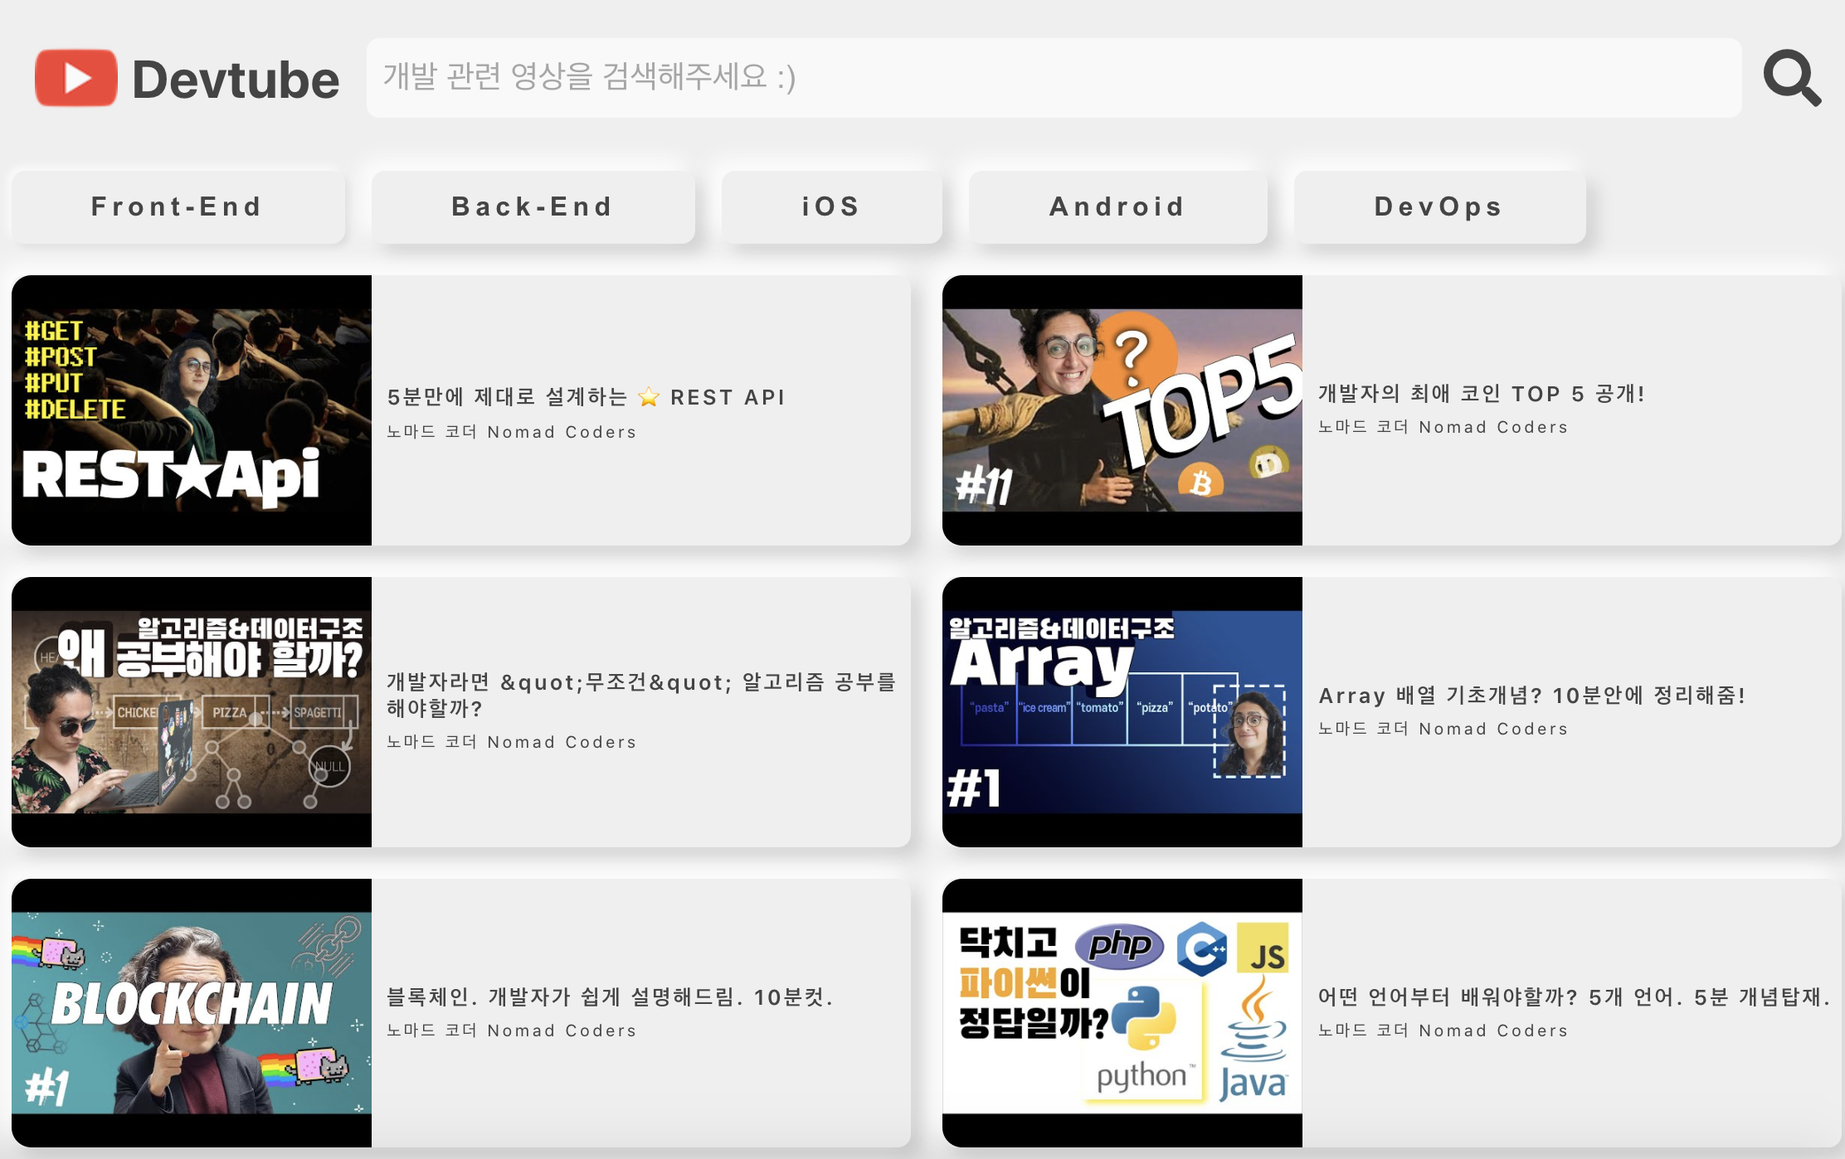Select the DevOps category tab
The height and width of the screenshot is (1159, 1845).
[x=1439, y=206]
